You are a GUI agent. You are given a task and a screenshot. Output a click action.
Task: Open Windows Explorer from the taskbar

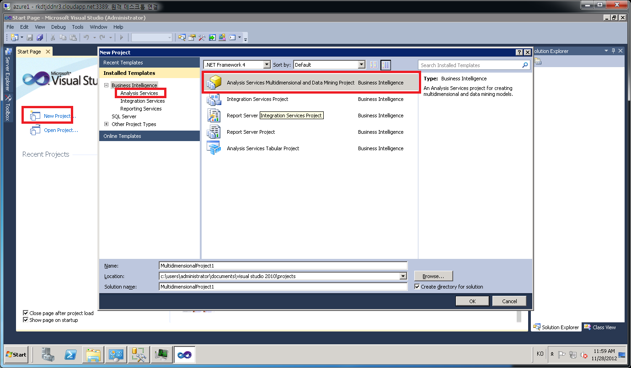93,354
